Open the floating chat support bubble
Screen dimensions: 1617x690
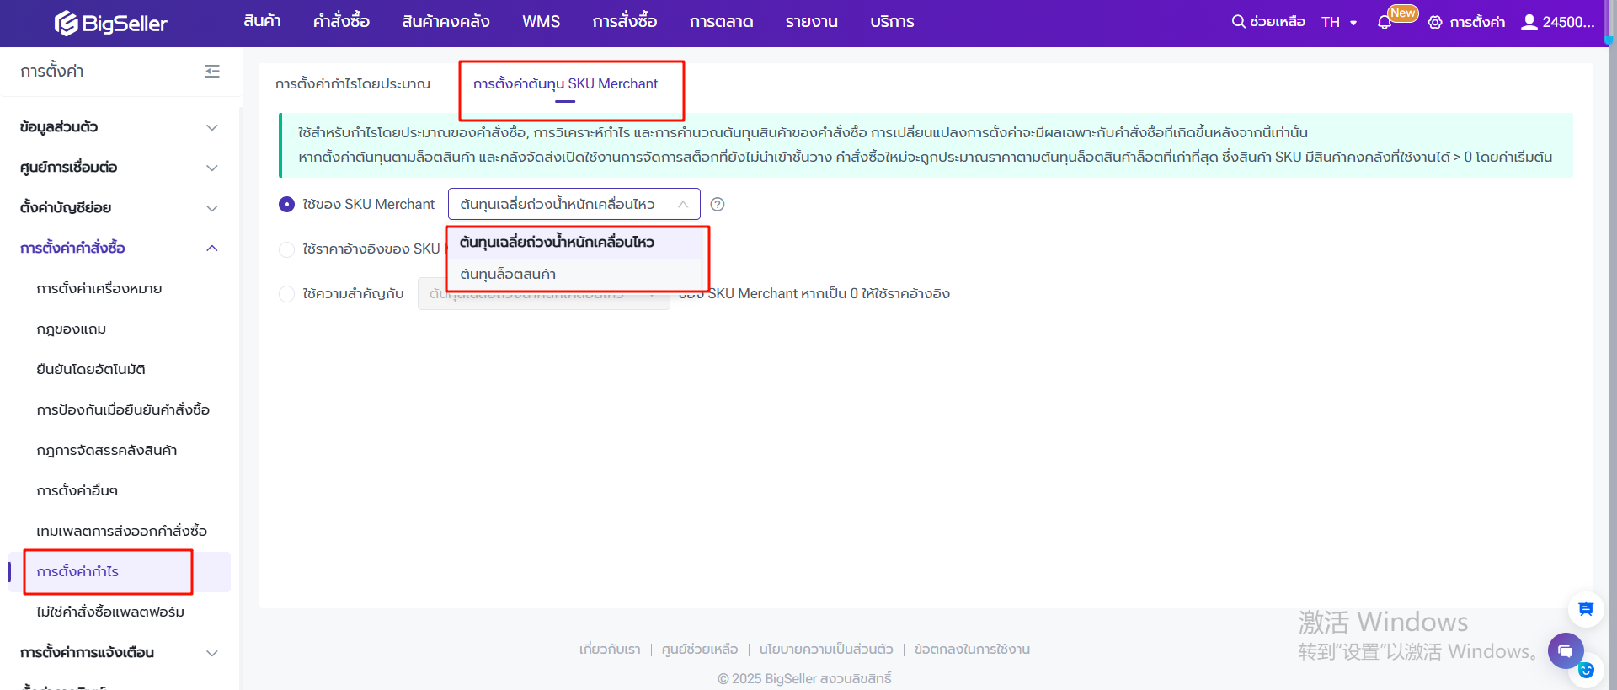(1565, 650)
